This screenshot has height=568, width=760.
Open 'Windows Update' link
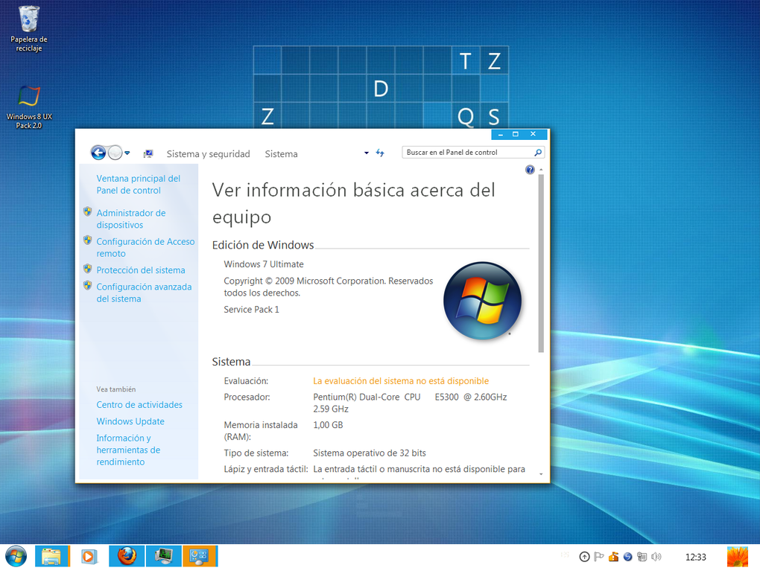tap(130, 421)
